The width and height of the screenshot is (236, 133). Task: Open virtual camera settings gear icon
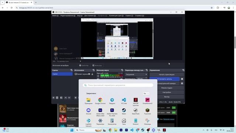pyautogui.click(x=182, y=83)
